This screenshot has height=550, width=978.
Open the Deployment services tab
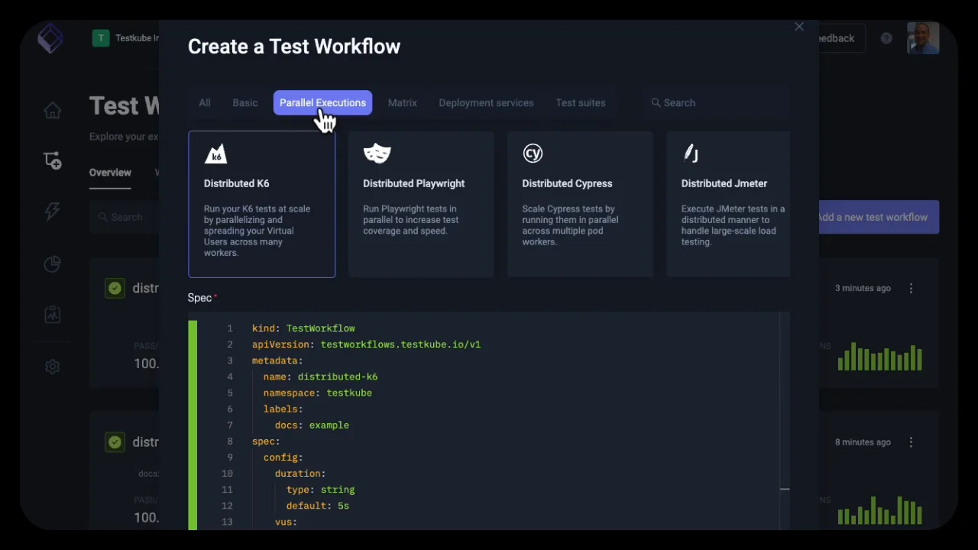486,102
